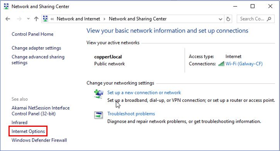280x151 pixels.
Task: Open Control Panel Home
Action: 33,34
